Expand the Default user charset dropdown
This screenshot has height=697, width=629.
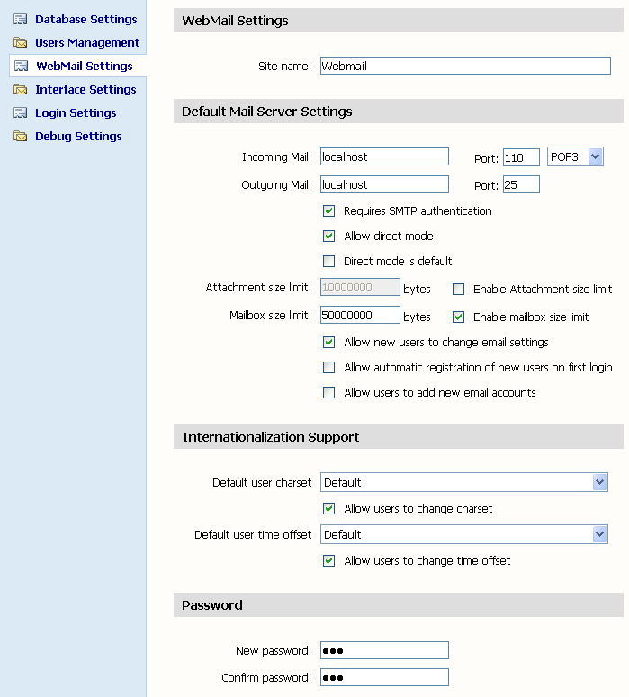tap(600, 483)
